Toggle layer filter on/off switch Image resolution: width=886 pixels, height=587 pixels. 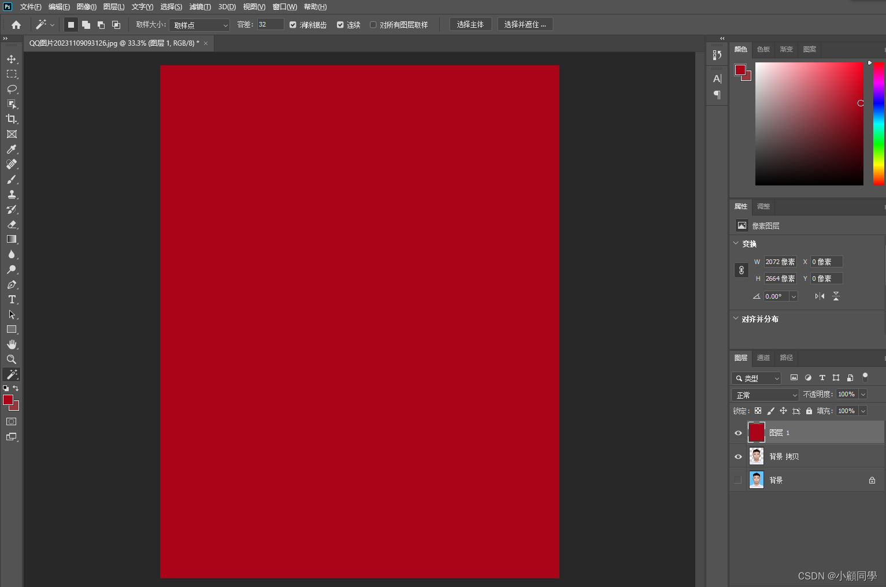pyautogui.click(x=865, y=377)
